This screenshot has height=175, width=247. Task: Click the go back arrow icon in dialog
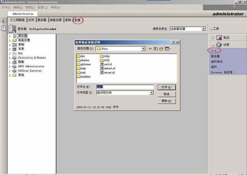click(150, 49)
